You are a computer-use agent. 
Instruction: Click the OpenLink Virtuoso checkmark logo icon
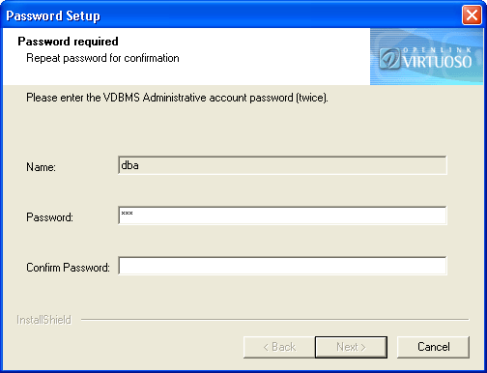(389, 59)
